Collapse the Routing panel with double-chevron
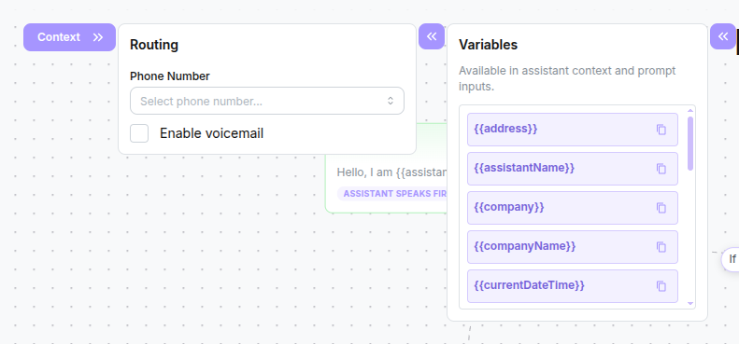Viewport: 739px width, 344px height. [x=432, y=36]
